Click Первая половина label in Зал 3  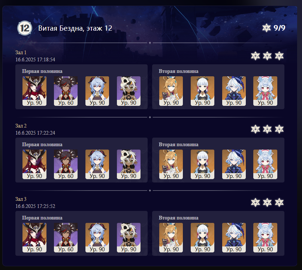42,218
